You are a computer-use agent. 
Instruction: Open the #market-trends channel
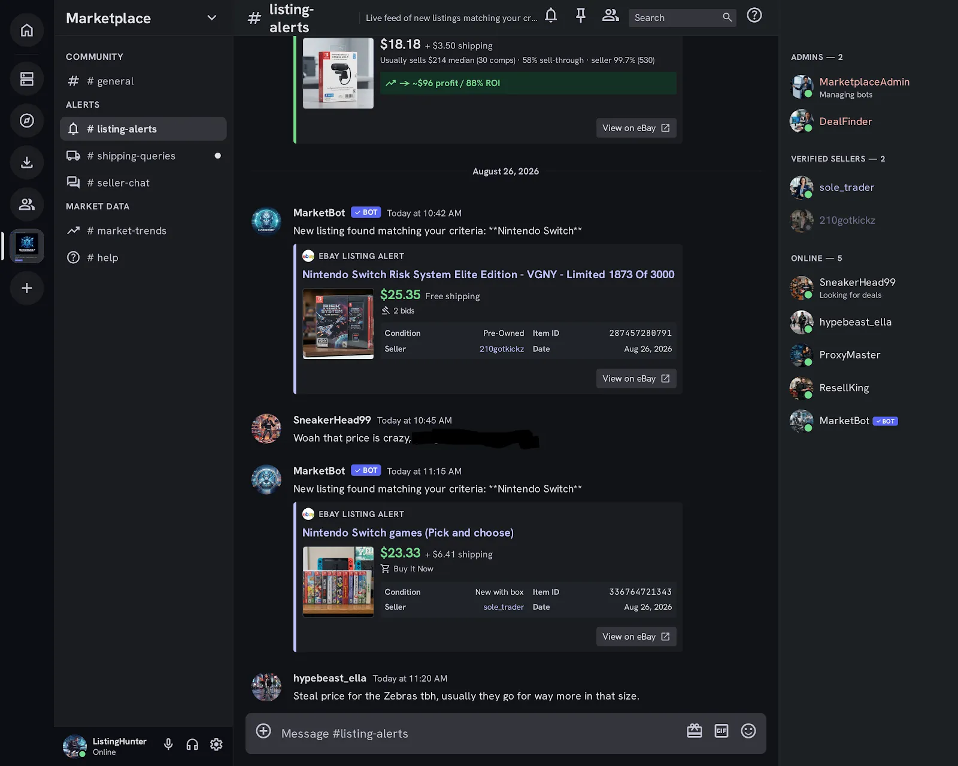(143, 230)
